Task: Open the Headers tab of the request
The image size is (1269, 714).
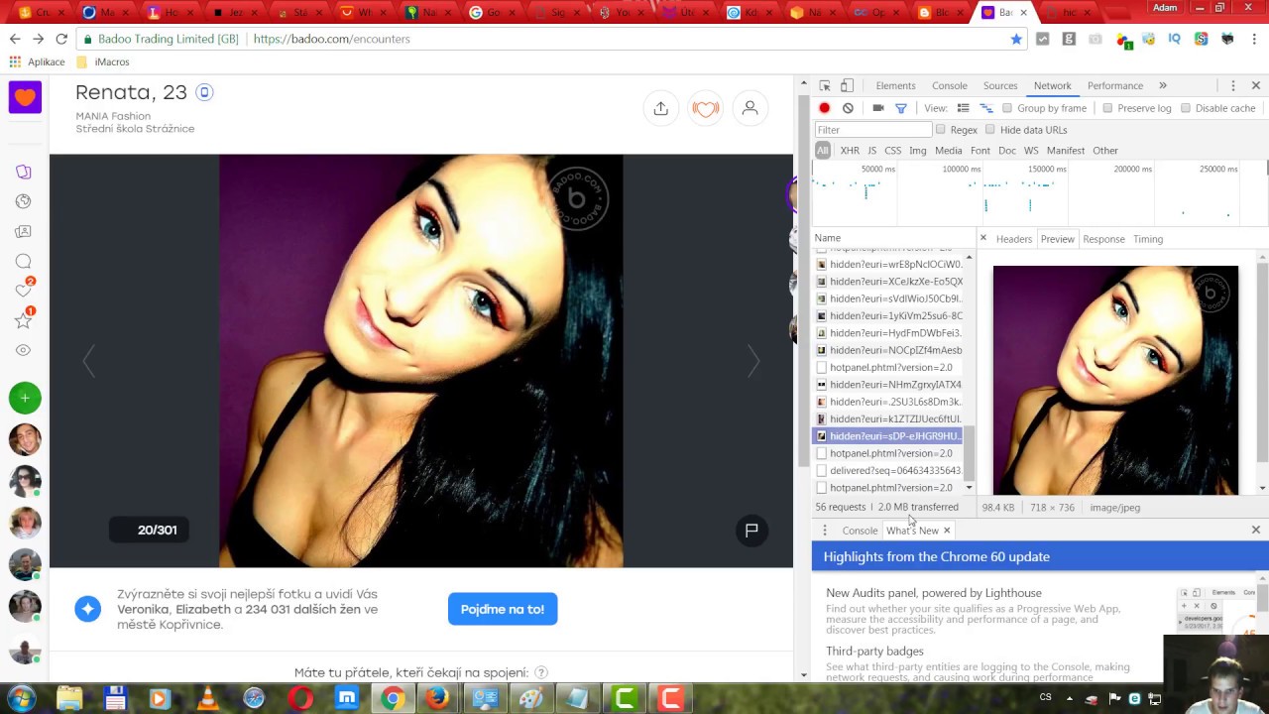Action: 1014,239
